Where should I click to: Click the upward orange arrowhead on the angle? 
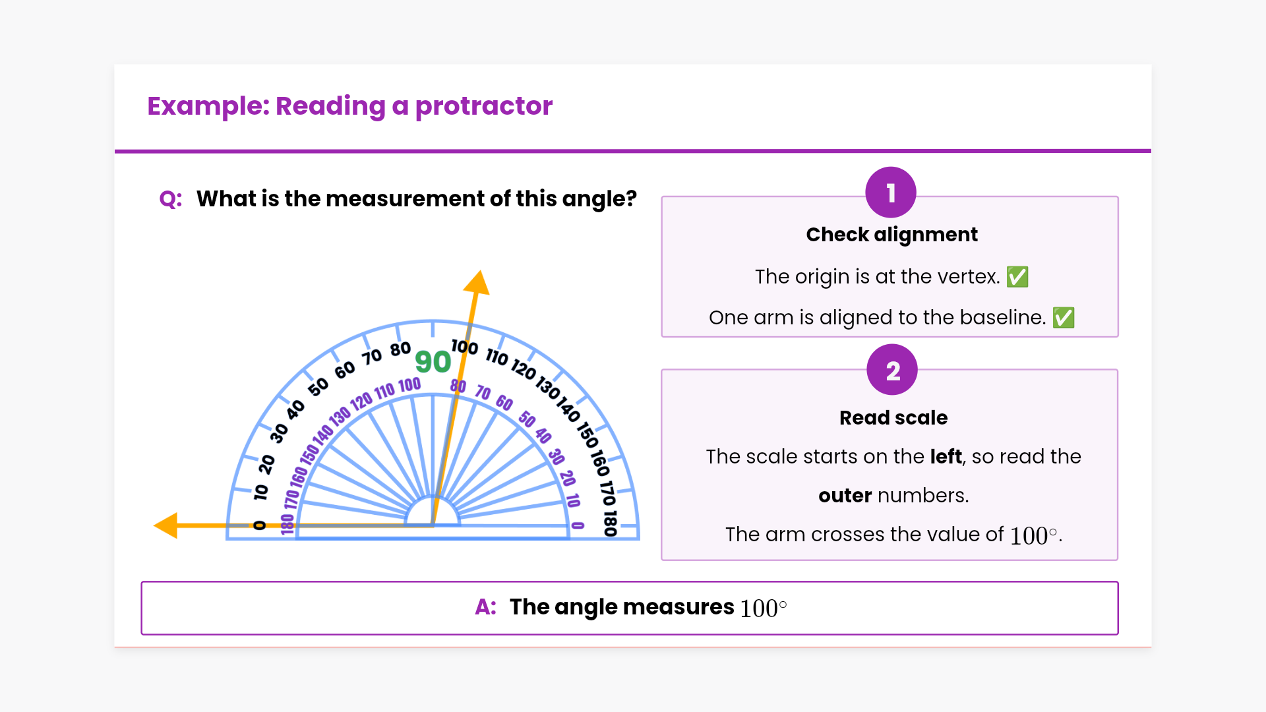(477, 282)
